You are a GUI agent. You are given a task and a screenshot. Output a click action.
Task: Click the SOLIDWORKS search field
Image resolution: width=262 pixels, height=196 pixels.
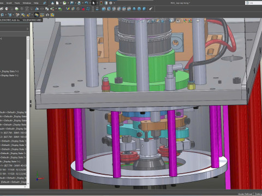(253, 3)
